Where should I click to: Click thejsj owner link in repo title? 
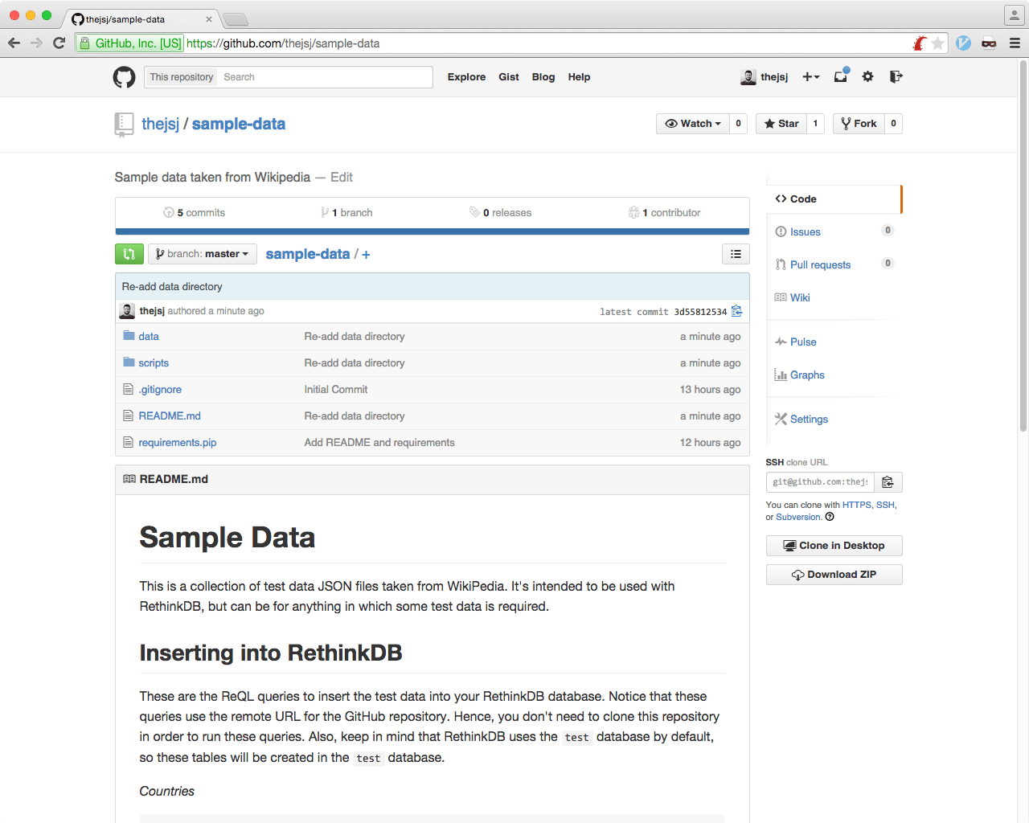(x=161, y=124)
